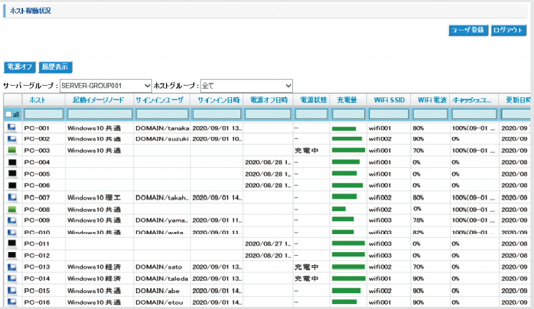
Task: Select the 2020/08/27 power-off date cell
Action: tap(268, 243)
